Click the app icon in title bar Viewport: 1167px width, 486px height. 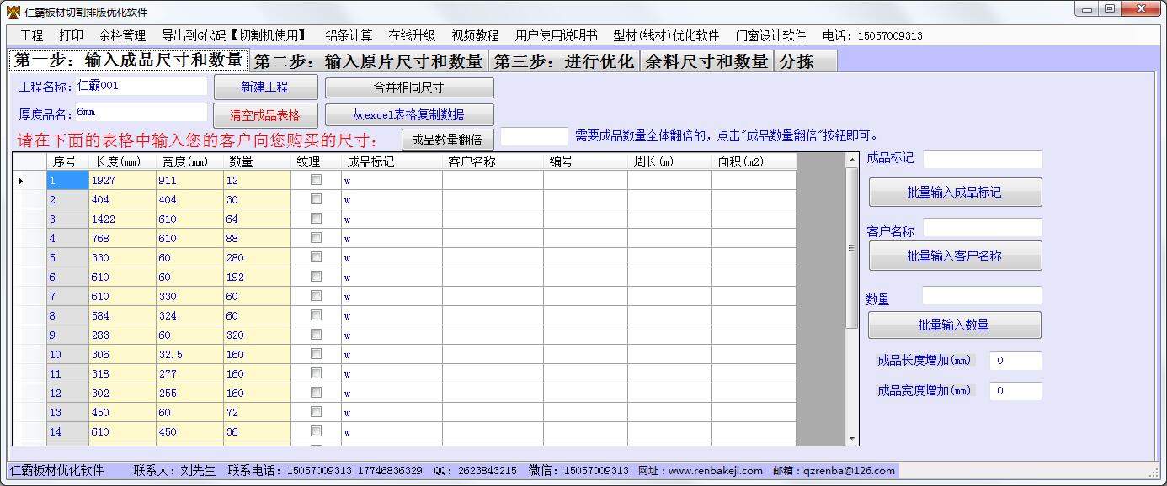[x=13, y=12]
